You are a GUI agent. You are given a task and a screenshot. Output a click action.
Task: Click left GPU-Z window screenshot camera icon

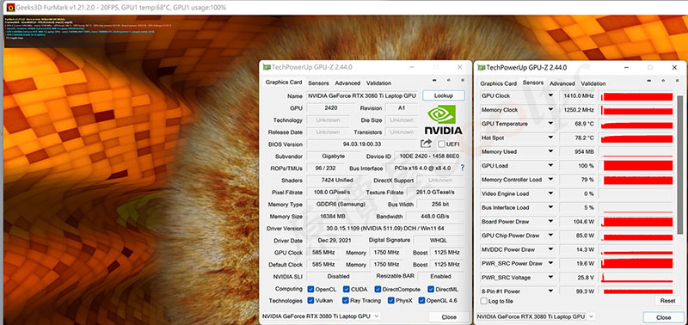pyautogui.click(x=434, y=80)
